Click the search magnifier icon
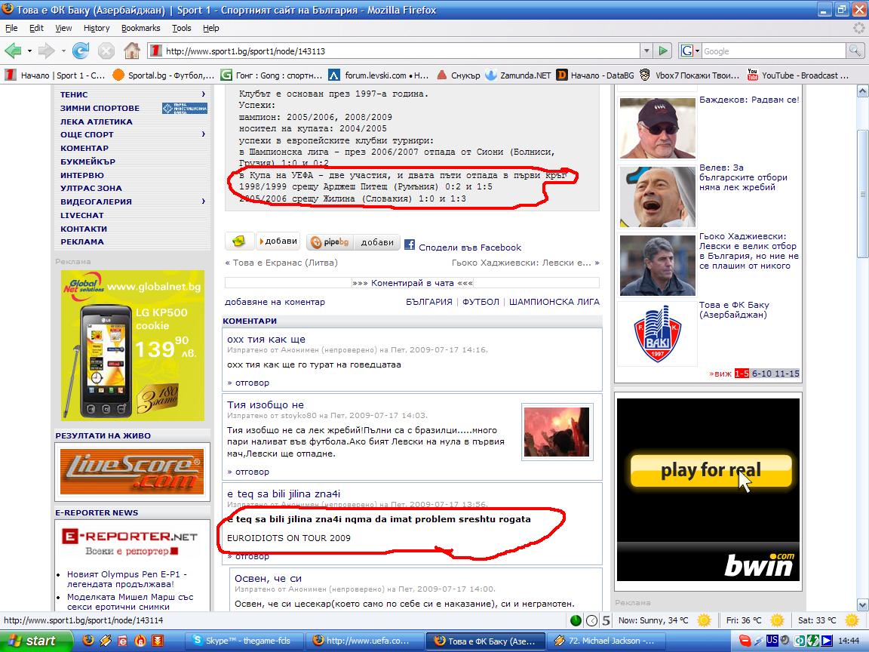The image size is (869, 652). click(x=855, y=51)
